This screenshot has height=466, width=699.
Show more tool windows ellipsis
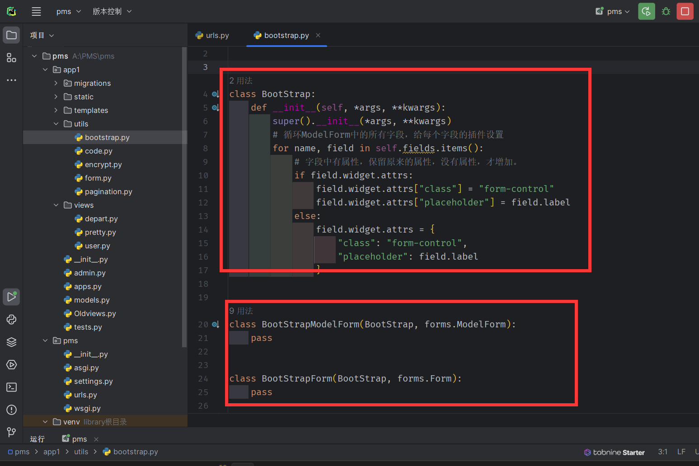tap(11, 80)
